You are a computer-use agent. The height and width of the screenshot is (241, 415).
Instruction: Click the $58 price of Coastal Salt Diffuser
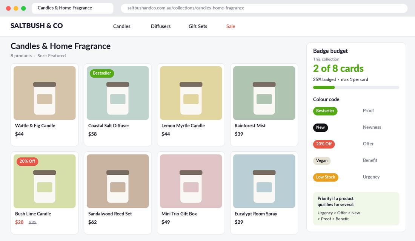(x=92, y=134)
